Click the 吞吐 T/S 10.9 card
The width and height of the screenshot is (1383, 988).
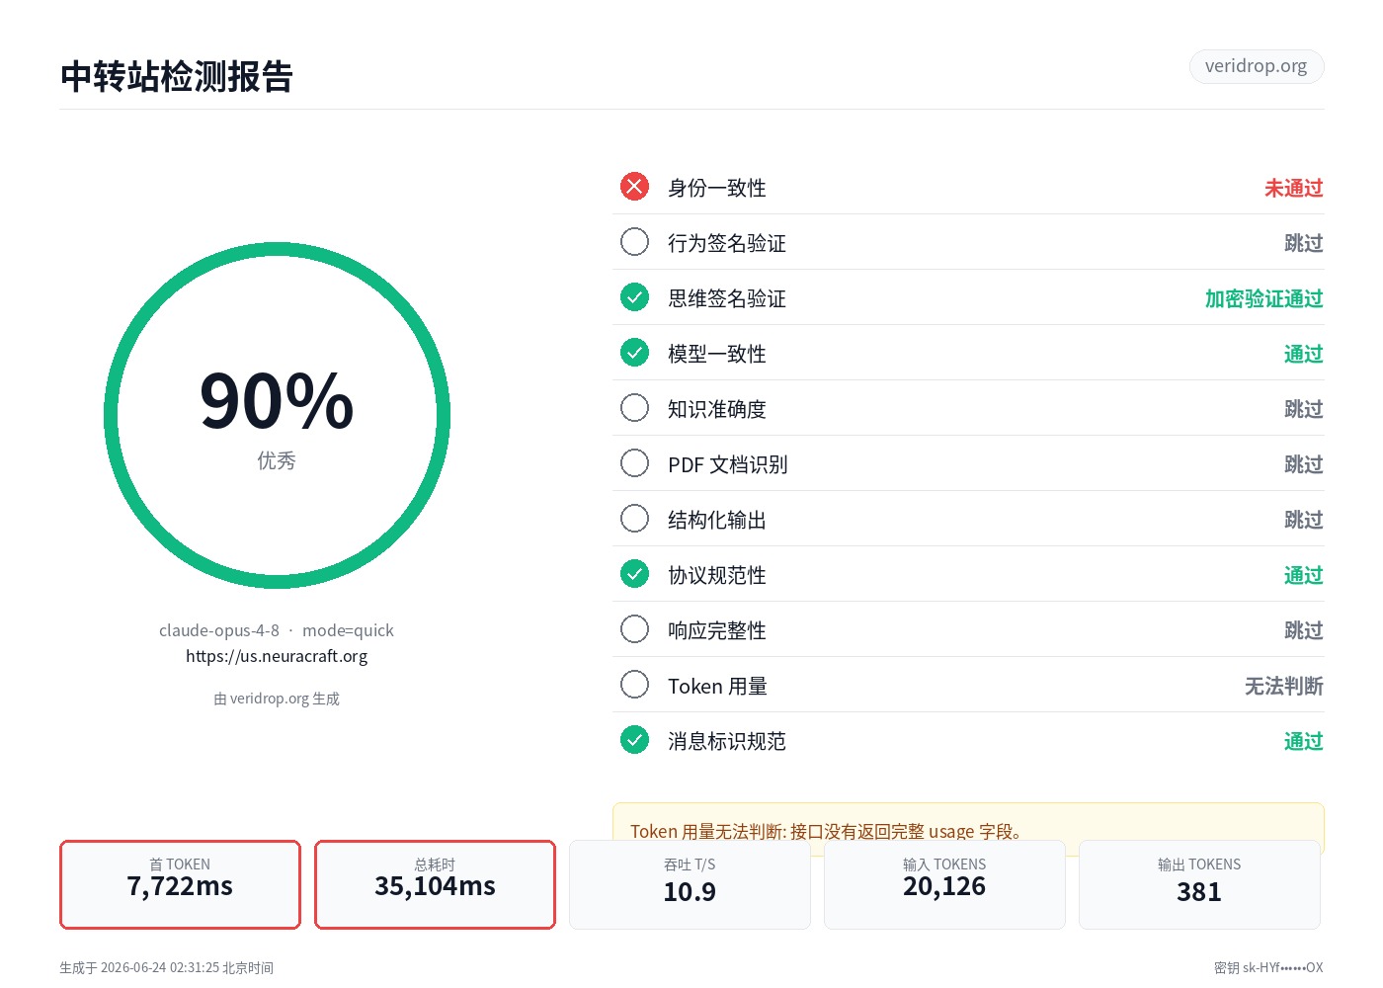click(x=690, y=884)
